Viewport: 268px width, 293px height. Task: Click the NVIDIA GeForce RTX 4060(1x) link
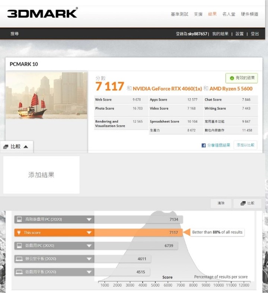pos(167,89)
